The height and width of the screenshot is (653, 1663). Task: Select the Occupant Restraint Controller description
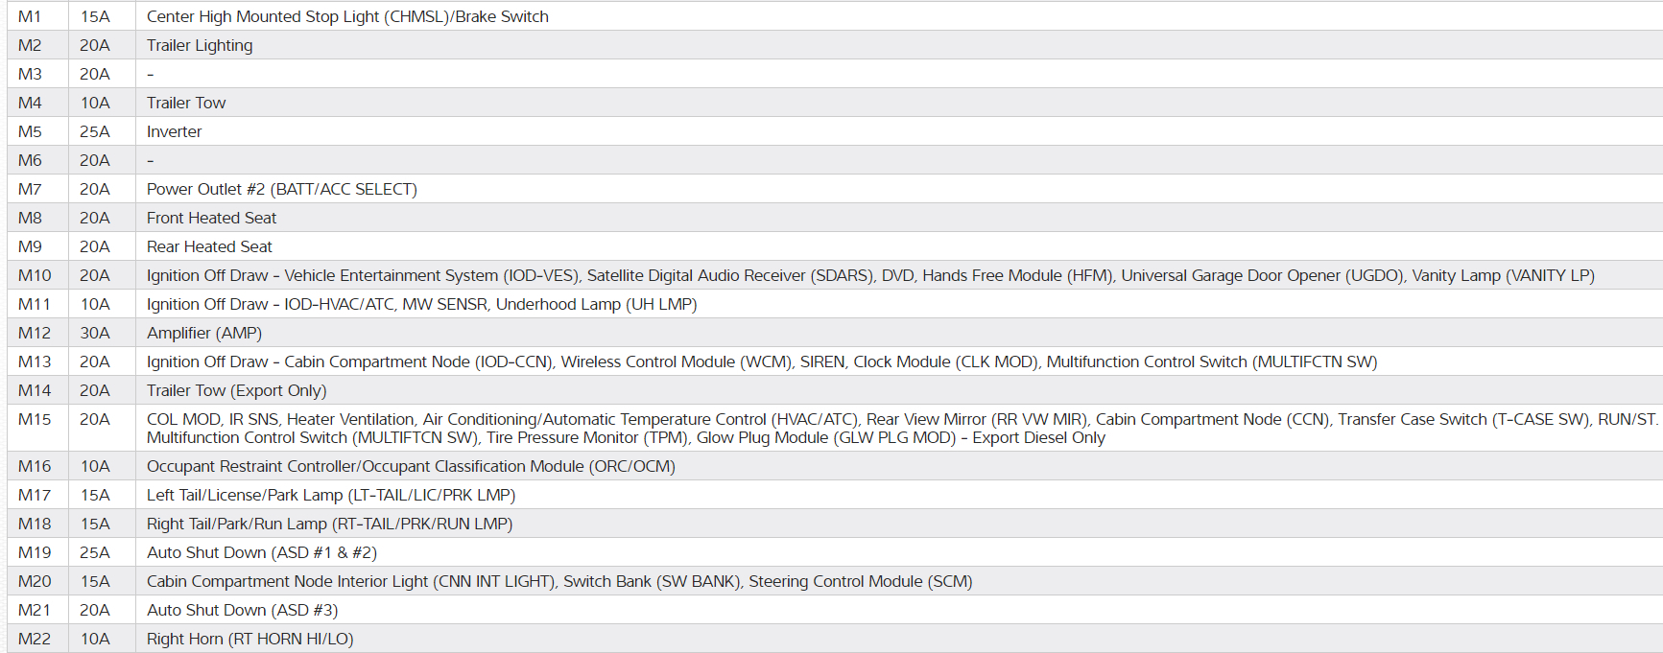411,466
